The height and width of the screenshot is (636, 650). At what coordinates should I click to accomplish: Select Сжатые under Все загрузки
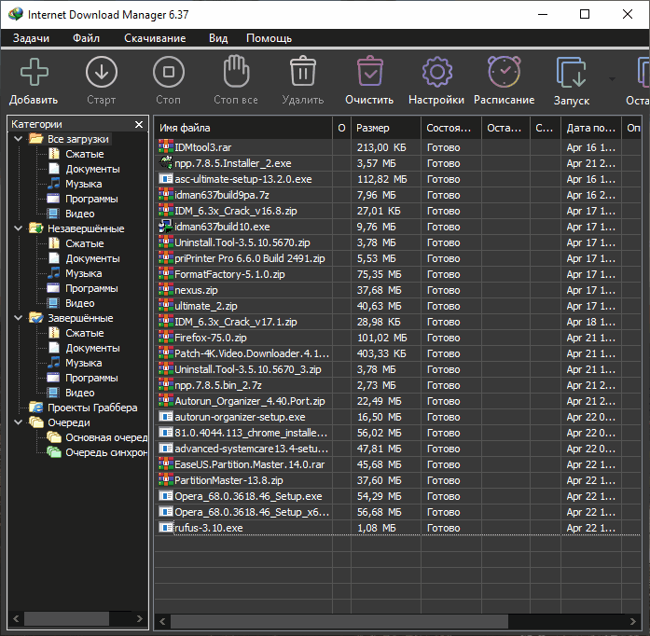[85, 154]
